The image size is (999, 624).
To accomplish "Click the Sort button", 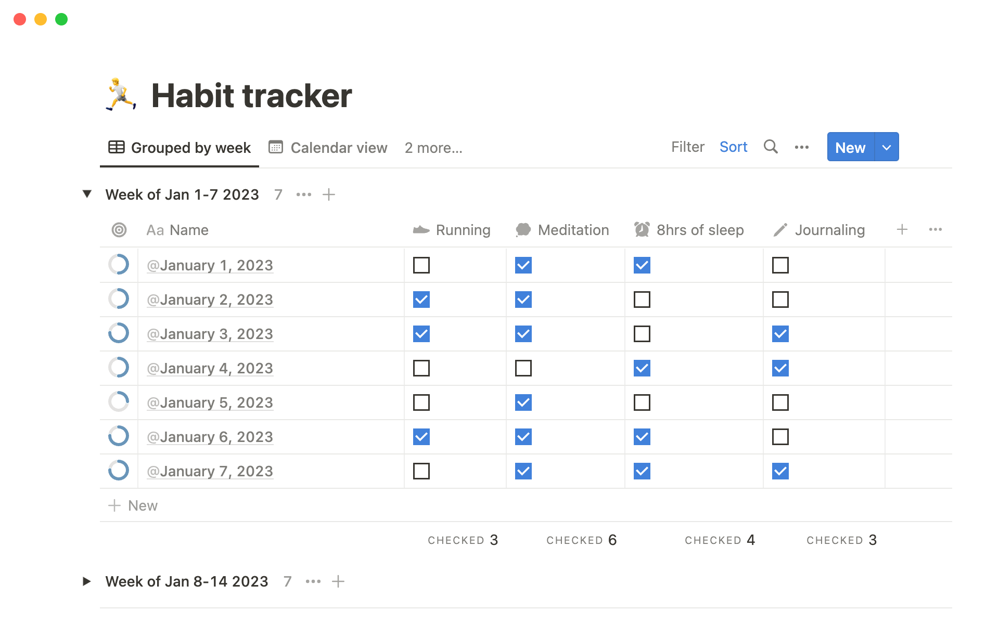I will [x=734, y=147].
